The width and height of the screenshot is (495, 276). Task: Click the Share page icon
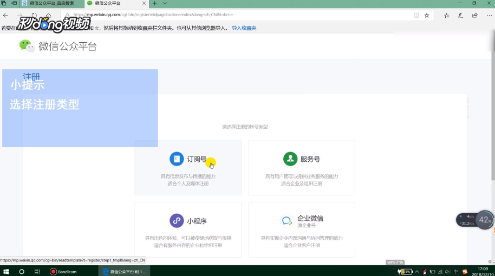tap(475, 15)
